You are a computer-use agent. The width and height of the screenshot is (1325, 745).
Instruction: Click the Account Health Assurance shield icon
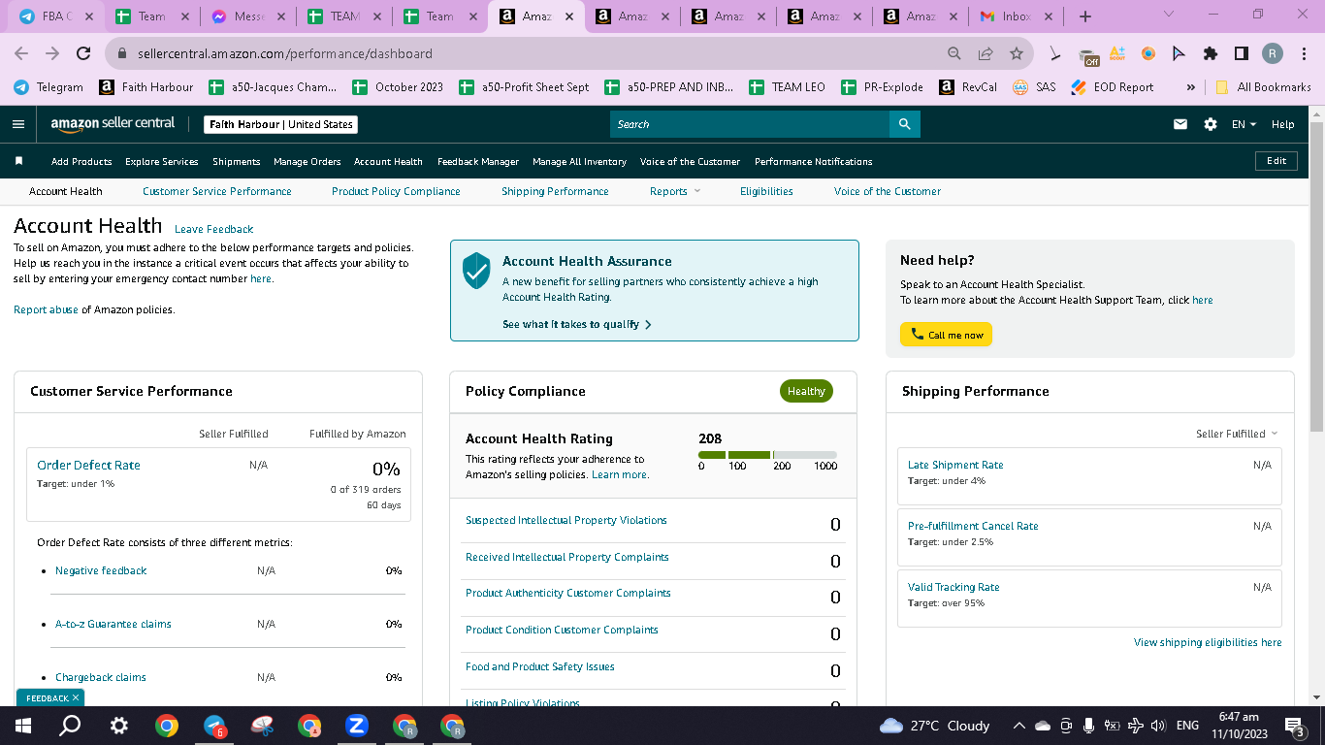475,271
